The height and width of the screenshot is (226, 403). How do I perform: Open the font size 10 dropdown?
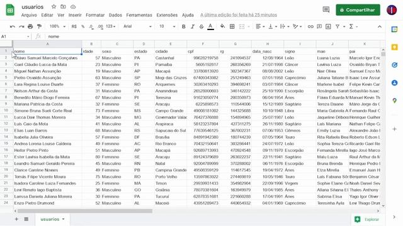point(167,26)
